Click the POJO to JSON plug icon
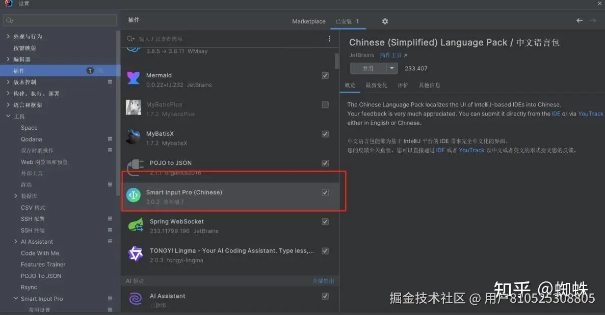 (136, 167)
